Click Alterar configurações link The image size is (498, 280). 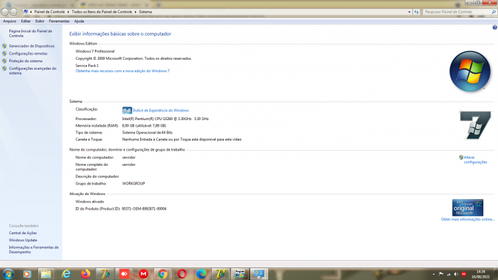[475, 160]
